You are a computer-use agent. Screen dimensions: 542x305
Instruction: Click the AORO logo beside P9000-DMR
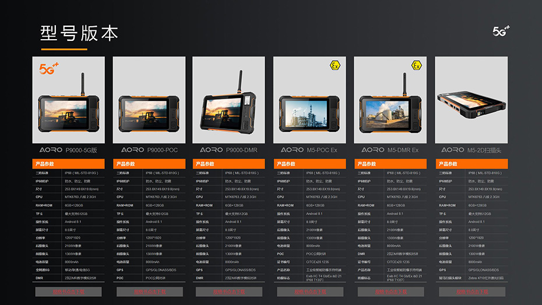[x=211, y=150]
